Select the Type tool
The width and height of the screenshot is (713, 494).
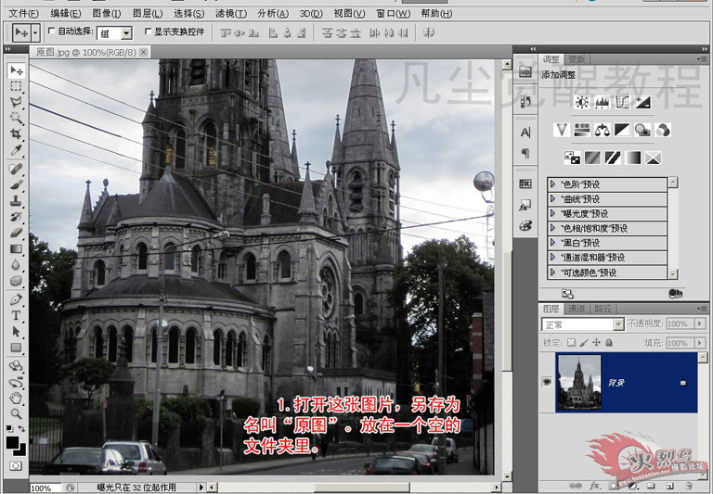pyautogui.click(x=17, y=315)
